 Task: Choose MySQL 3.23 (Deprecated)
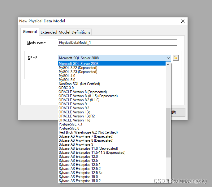112,72
